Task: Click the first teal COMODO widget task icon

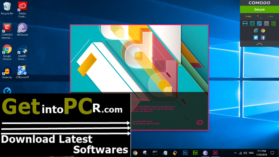Action: point(245,24)
